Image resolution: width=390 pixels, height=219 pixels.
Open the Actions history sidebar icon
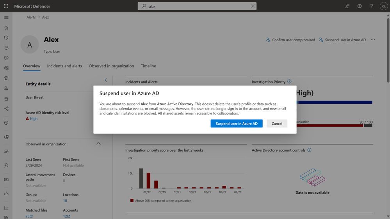(x=6, y=58)
